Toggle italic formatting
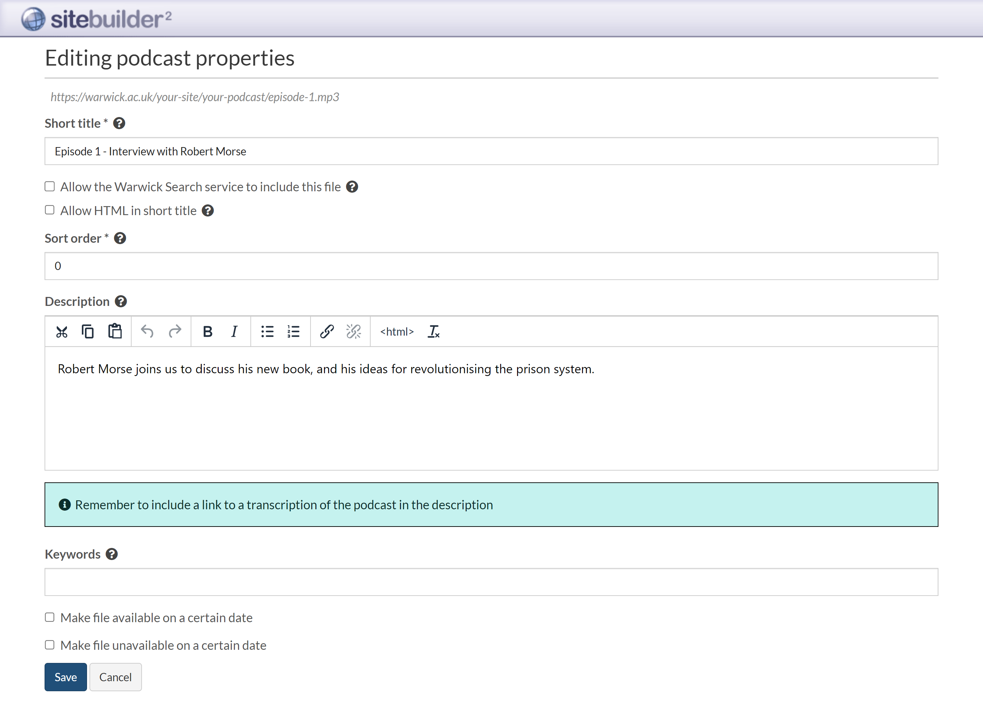Screen dimensions: 983x704 tap(234, 332)
